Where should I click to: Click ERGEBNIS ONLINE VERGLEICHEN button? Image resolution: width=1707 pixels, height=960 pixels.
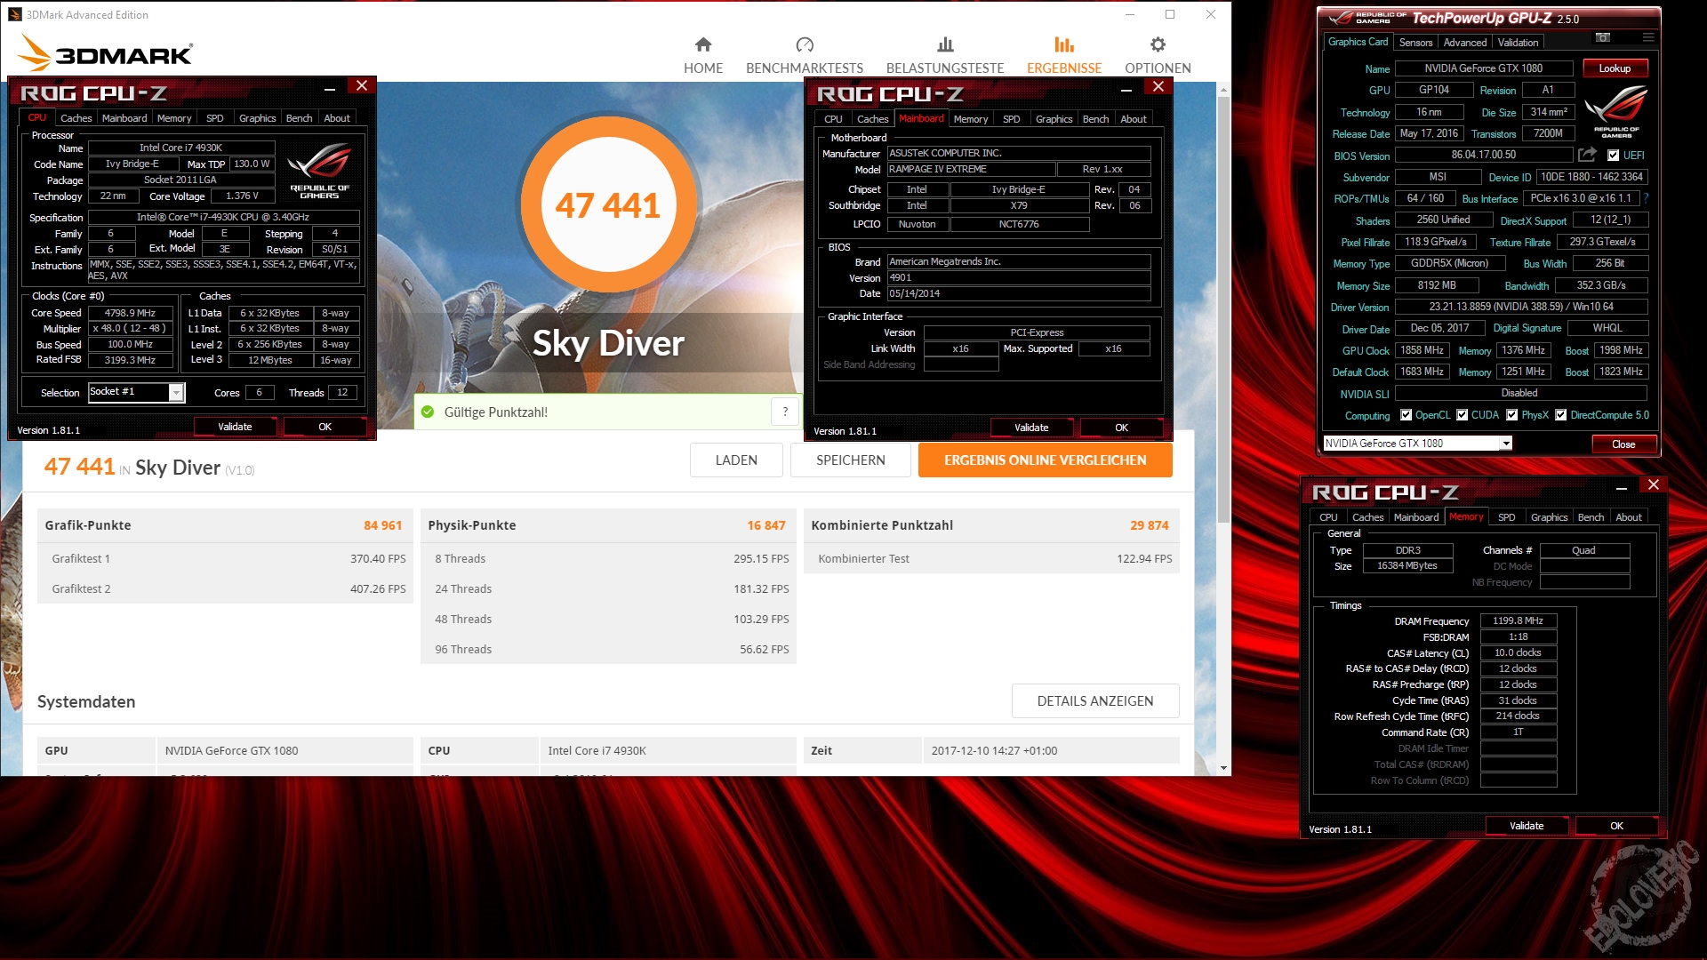[1046, 460]
